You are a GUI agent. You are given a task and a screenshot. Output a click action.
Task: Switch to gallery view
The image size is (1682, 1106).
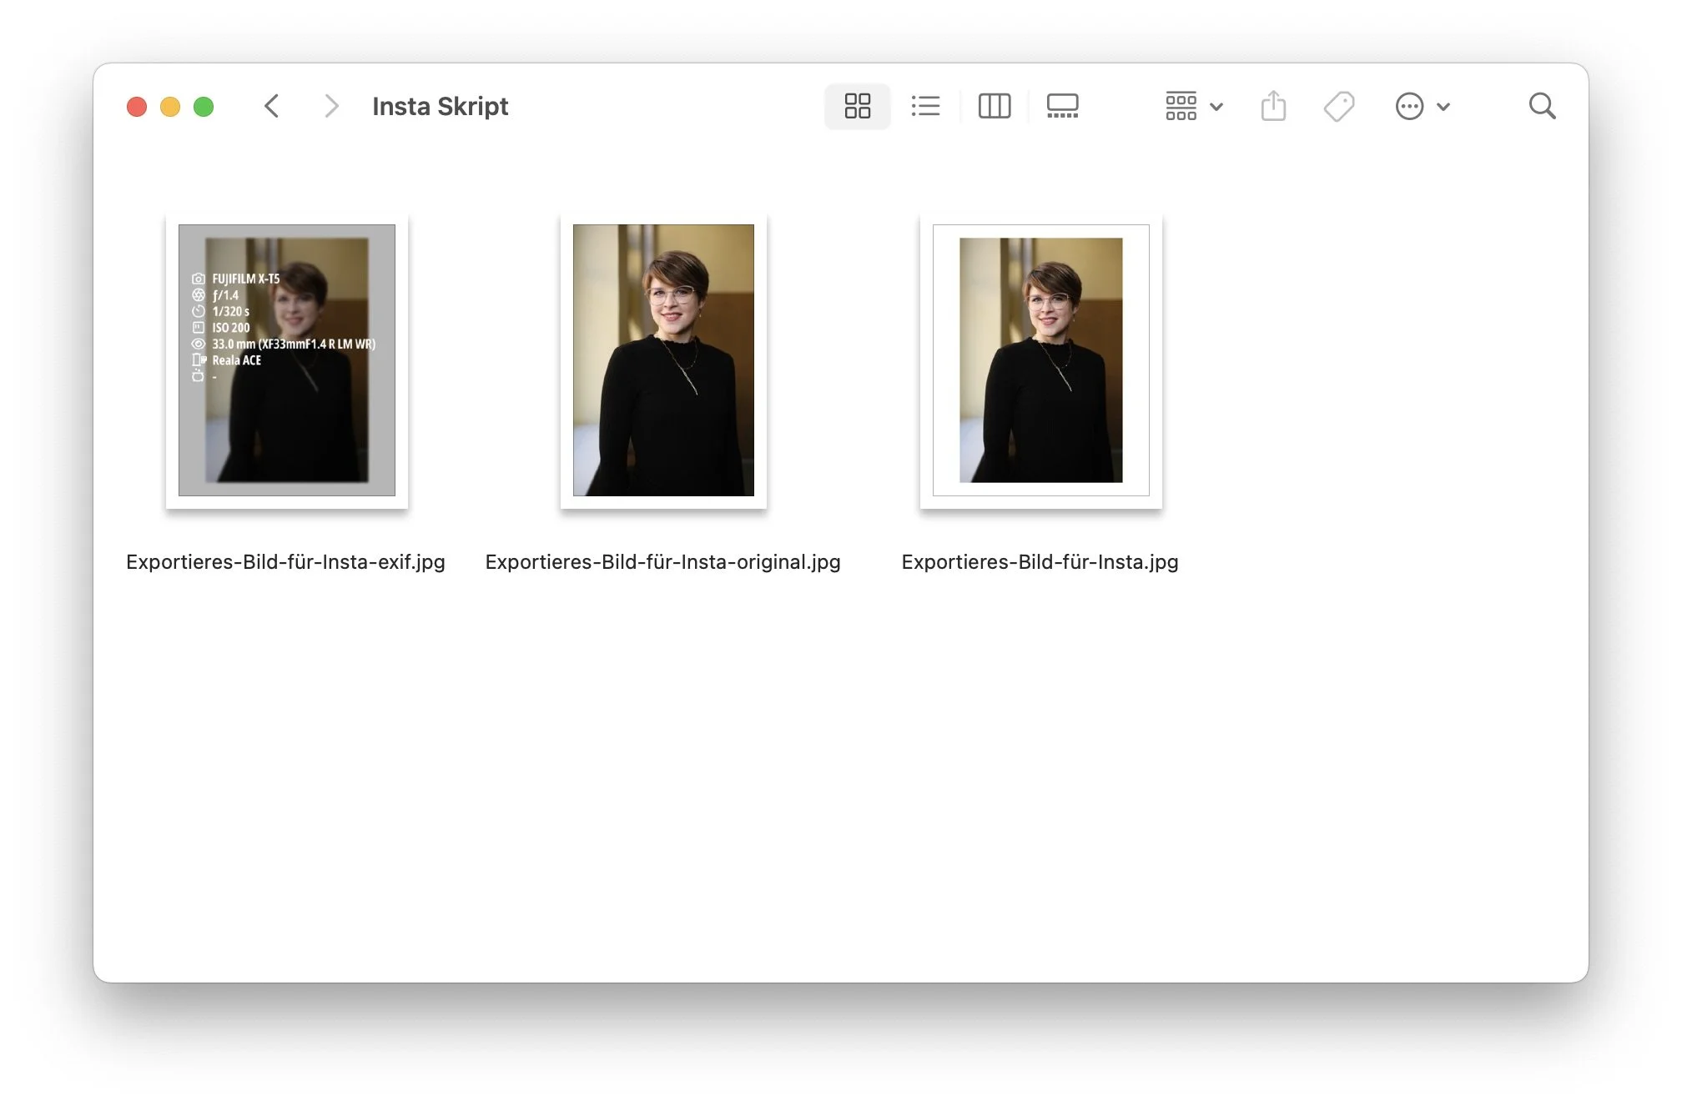pyautogui.click(x=1062, y=107)
